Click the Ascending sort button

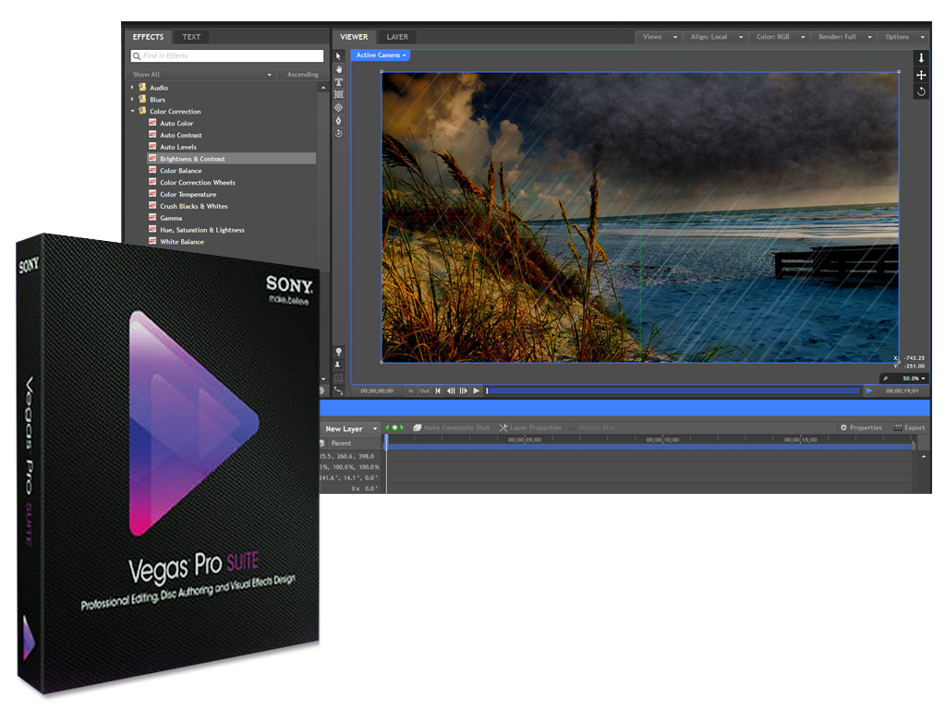[x=302, y=75]
